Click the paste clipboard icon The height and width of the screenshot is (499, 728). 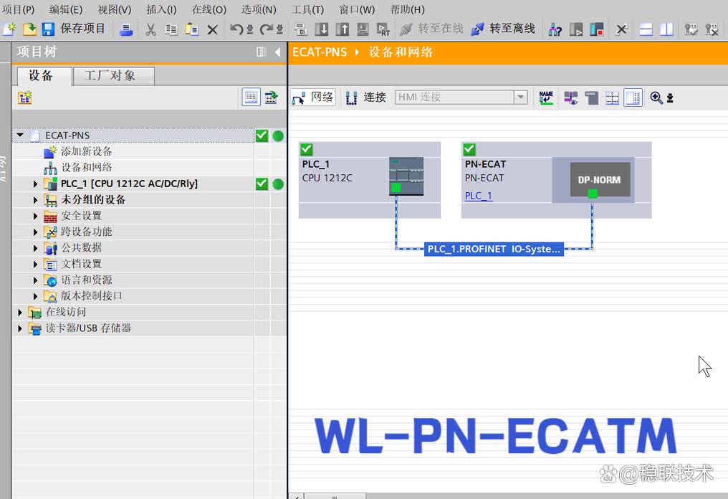(192, 29)
